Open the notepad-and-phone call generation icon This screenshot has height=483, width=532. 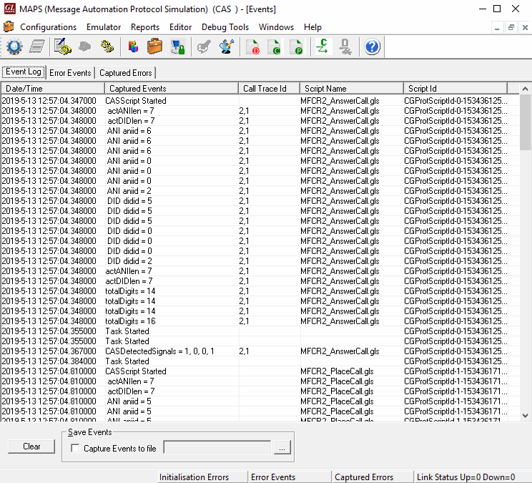tap(63, 47)
